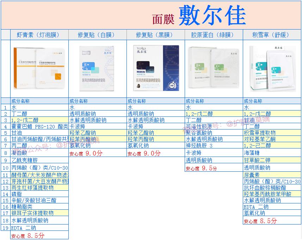Image resolution: width=302 pixels, height=240 pixels.
Task: Select the 积雪草提取物 cell
Action: click(x=272, y=133)
